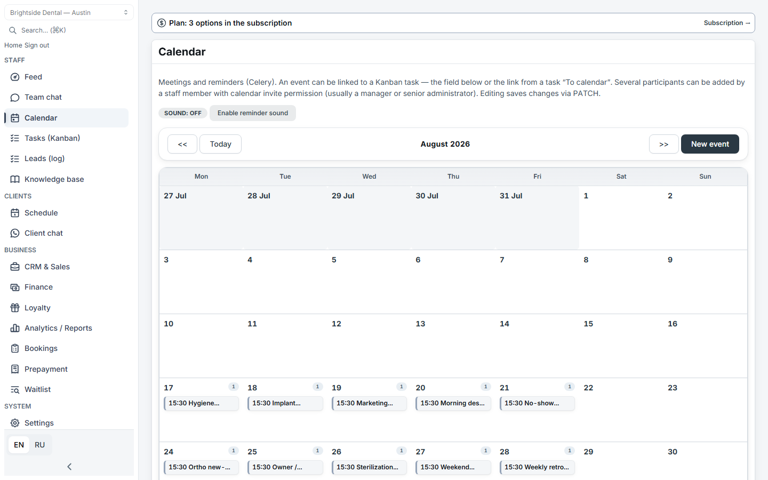Open Finance menu item

coord(66,287)
